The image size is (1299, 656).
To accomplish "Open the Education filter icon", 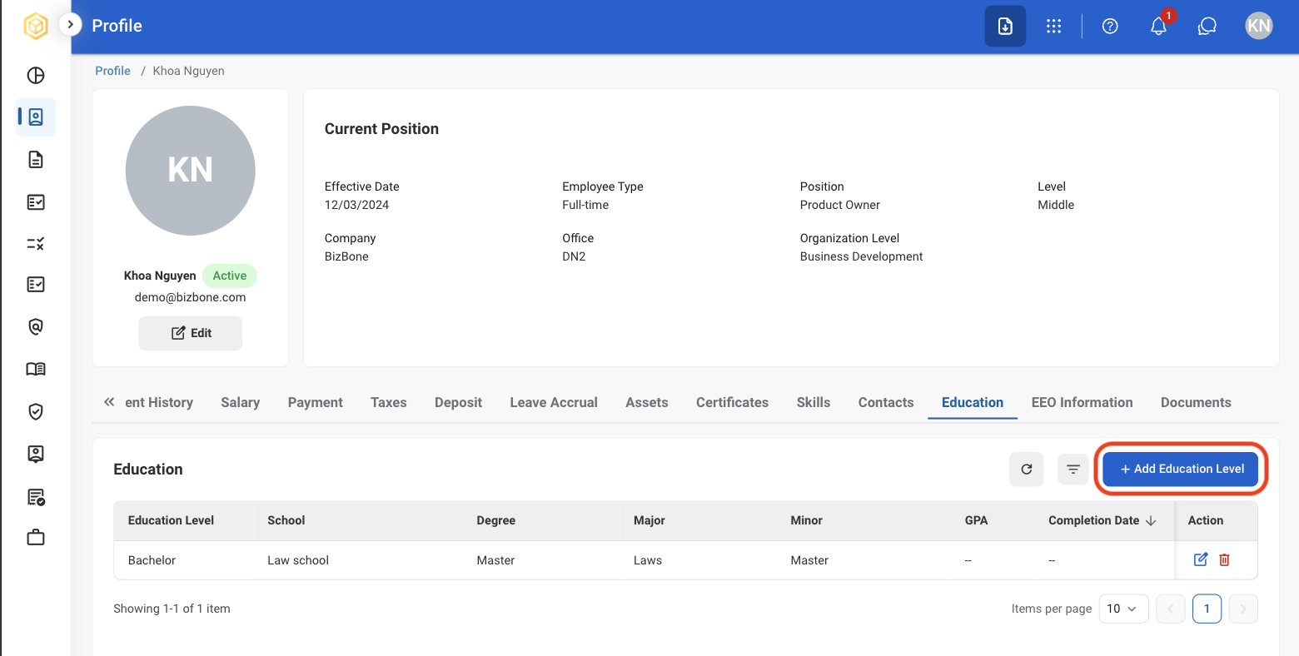I will tap(1073, 469).
